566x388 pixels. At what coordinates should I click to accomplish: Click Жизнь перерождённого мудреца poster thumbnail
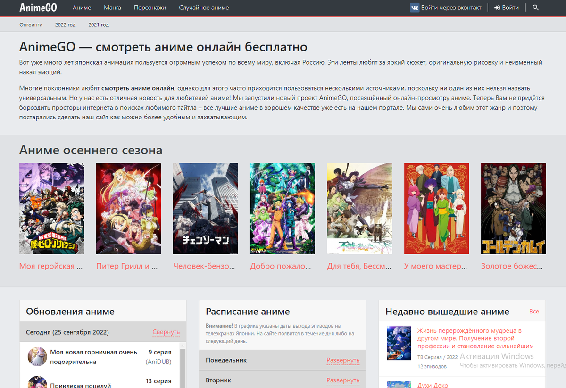coord(399,343)
